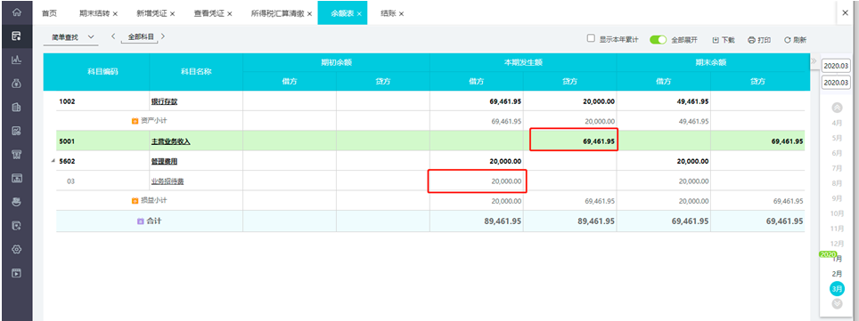Select 1月 in the month timeline
The width and height of the screenshot is (859, 321).
(837, 259)
